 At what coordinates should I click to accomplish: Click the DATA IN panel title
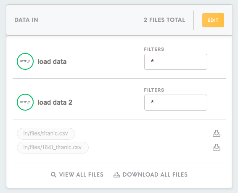click(26, 20)
